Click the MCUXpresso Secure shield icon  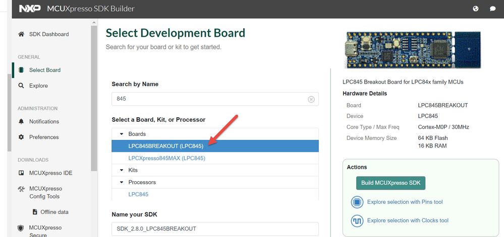(21, 228)
